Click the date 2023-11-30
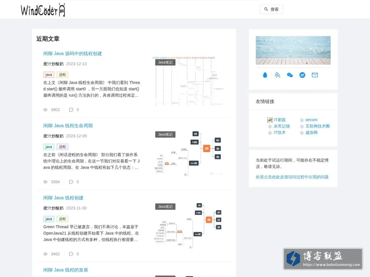Image resolution: width=370 pixels, height=277 pixels. 76,208
